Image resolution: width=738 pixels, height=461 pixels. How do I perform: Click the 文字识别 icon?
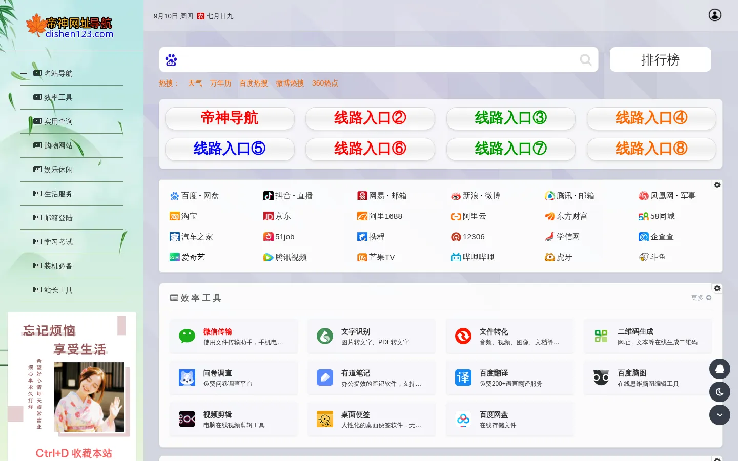325,336
